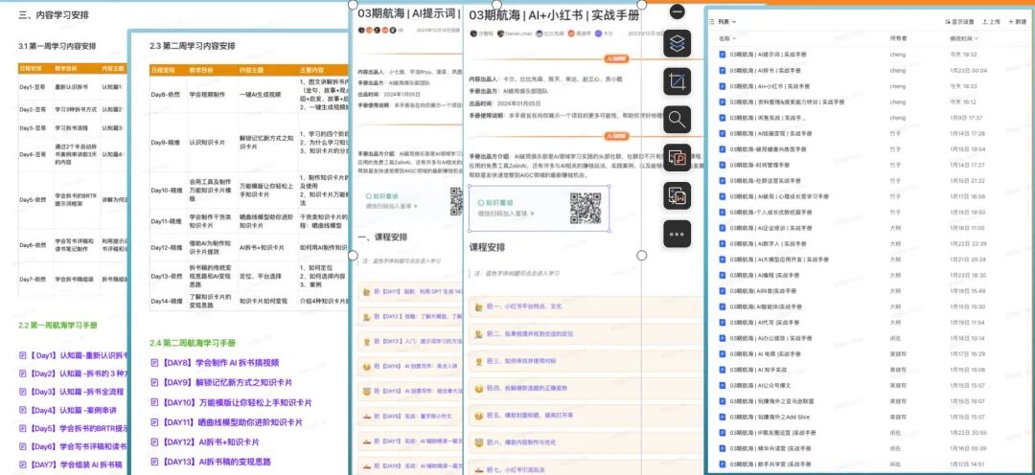Open '03期航海-社群运营实战手册' file
Image resolution: width=1035 pixels, height=475 pixels.
point(765,181)
